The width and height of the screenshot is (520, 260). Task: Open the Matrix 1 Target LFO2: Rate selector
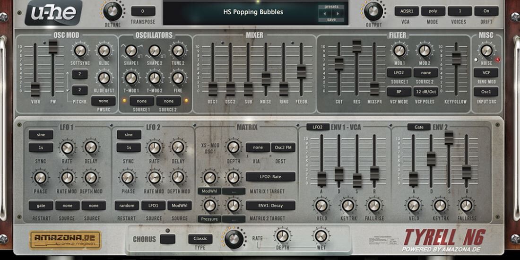(x=270, y=176)
